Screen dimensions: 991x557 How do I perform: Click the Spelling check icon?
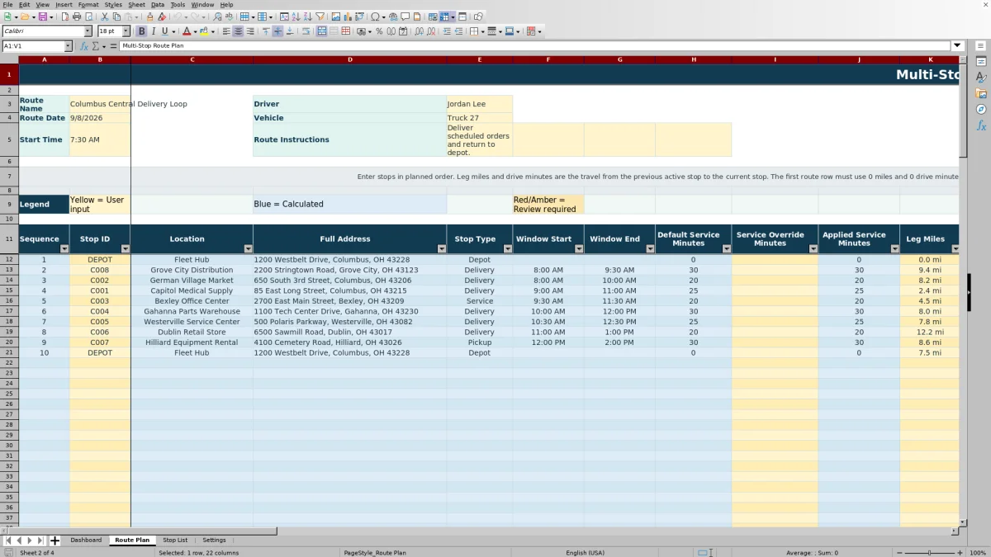229,17
